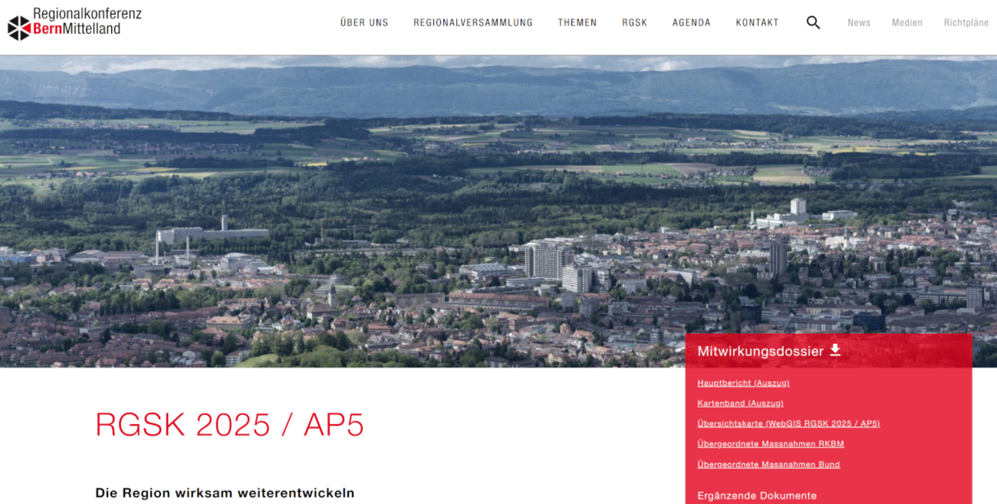
Task: Click the News link in header
Action: (x=859, y=23)
